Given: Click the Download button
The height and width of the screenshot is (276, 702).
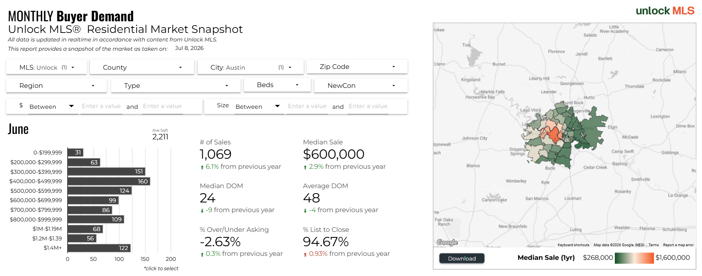Looking at the screenshot, I should tap(462, 258).
